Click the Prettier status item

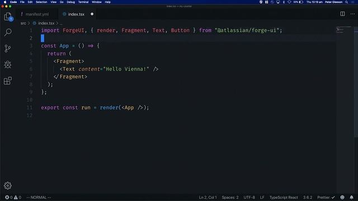(x=326, y=197)
